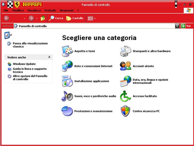Open Altre opzioni del Pannello di controllo link
The width and height of the screenshot is (194, 146).
(30, 78)
